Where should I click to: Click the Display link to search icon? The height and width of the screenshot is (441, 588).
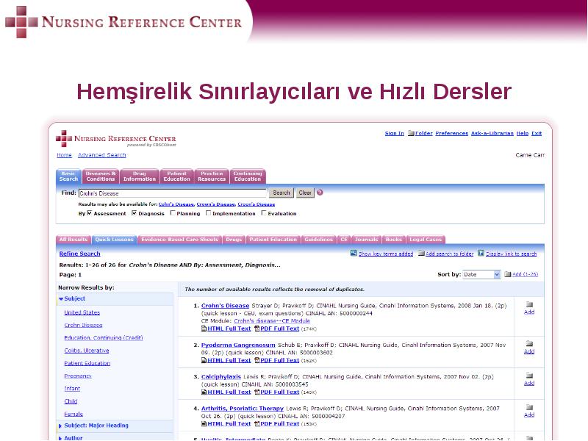[x=481, y=253]
